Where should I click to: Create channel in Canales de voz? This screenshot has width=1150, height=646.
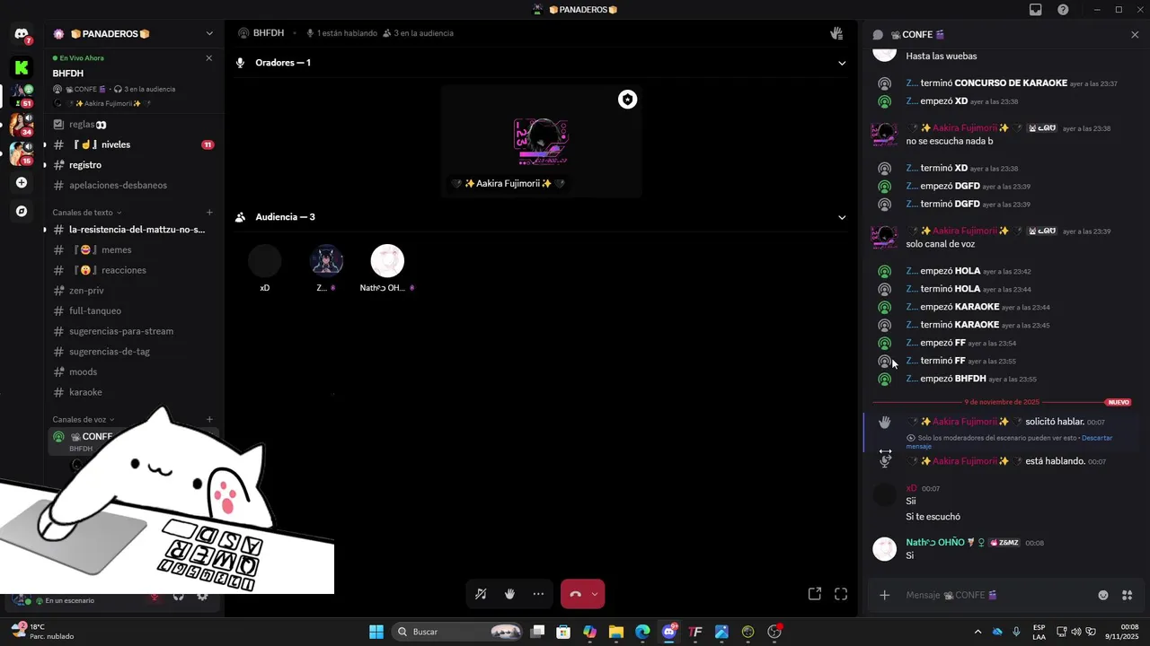click(x=209, y=419)
